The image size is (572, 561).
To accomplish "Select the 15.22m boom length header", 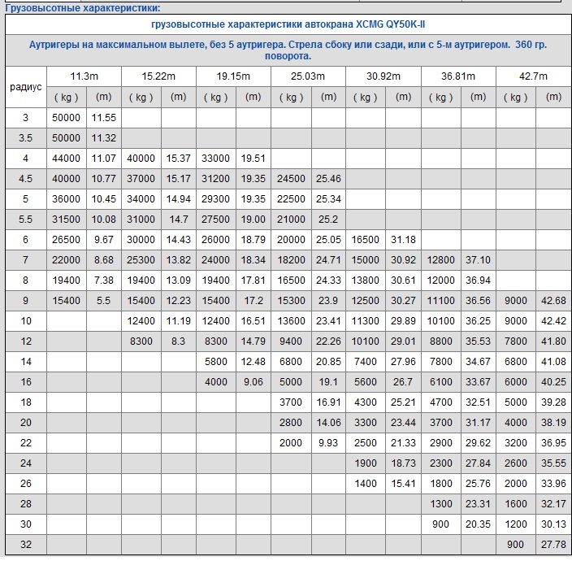I will pos(158,76).
